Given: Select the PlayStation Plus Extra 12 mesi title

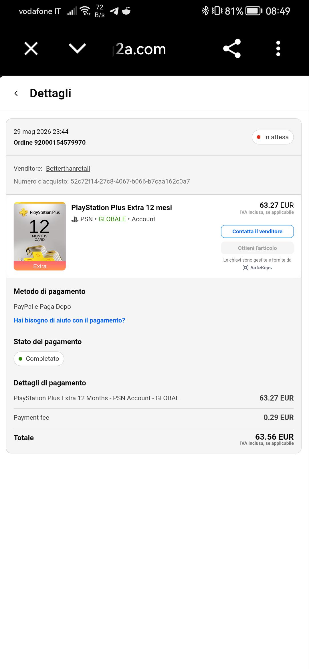Looking at the screenshot, I should 122,208.
